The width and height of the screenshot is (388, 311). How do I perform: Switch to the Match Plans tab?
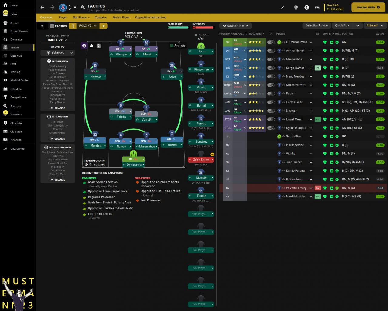121,18
